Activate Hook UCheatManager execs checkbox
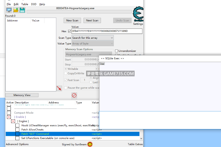The image size is (221, 147). tap(17, 125)
